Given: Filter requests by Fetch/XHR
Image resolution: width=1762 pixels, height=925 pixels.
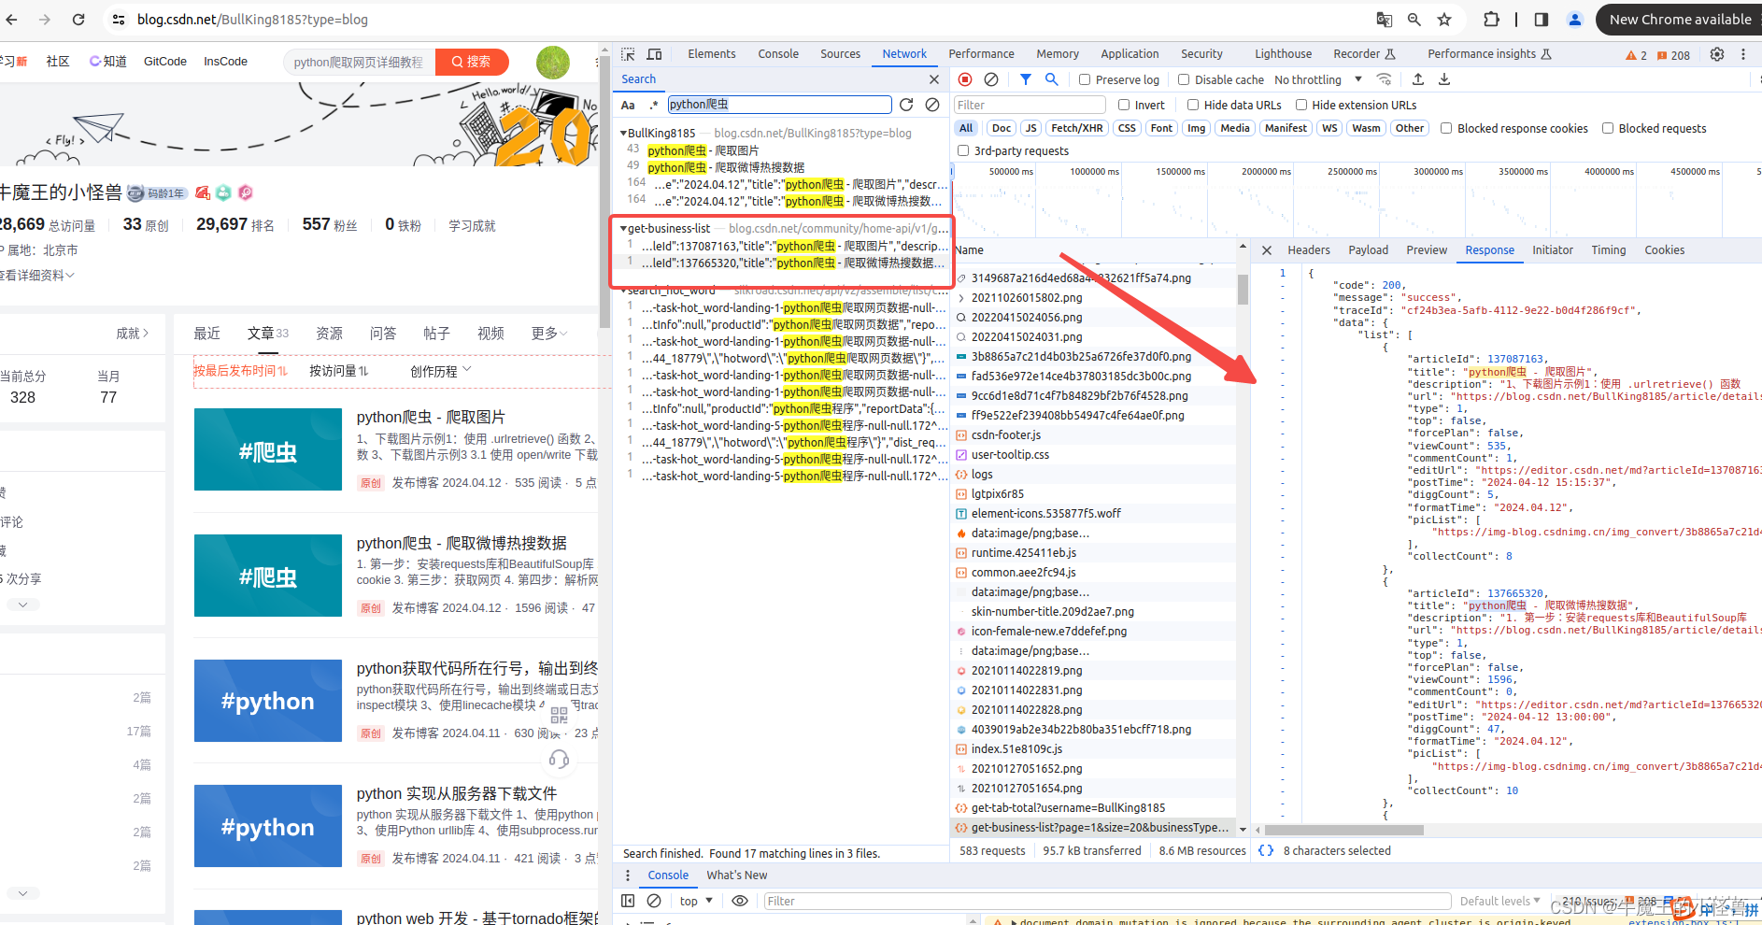Looking at the screenshot, I should tap(1076, 128).
